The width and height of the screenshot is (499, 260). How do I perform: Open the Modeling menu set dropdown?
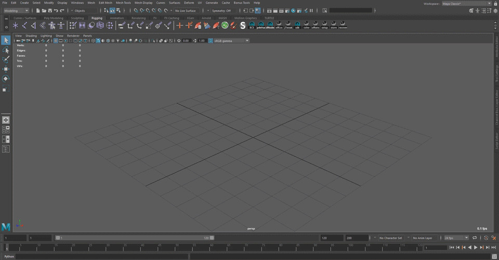16,10
